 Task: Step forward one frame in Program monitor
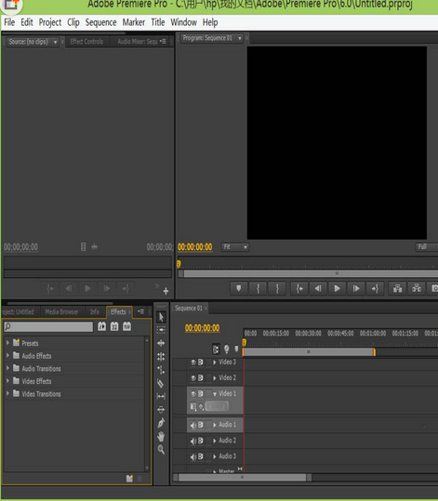click(x=356, y=288)
